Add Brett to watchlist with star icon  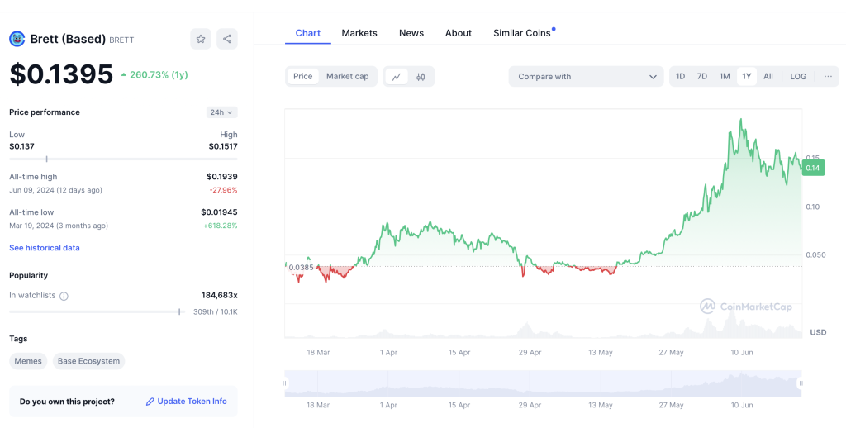tap(201, 39)
